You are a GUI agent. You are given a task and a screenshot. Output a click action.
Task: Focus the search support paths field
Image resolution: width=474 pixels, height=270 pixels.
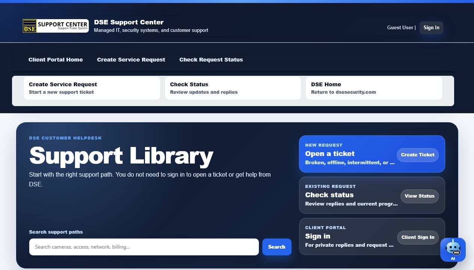point(144,247)
